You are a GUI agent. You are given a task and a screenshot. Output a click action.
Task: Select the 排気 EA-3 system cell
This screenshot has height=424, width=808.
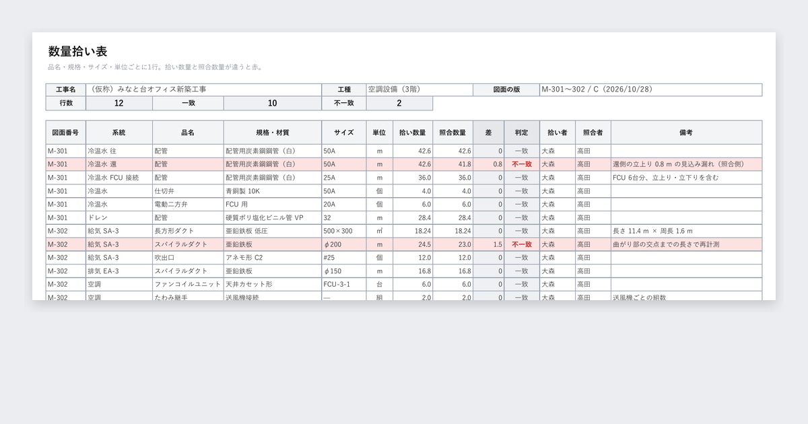[119, 271]
